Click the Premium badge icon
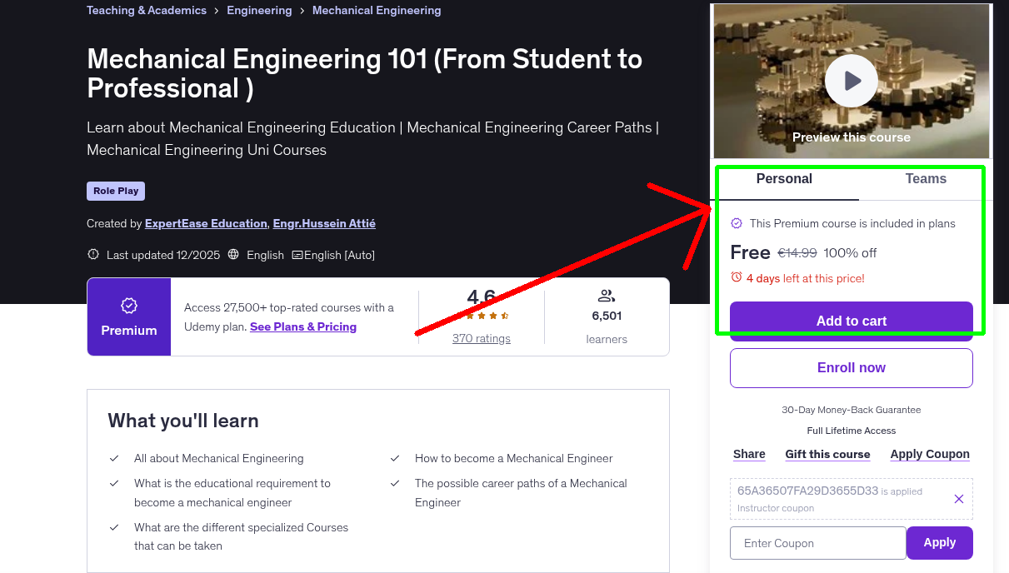 [x=128, y=306]
